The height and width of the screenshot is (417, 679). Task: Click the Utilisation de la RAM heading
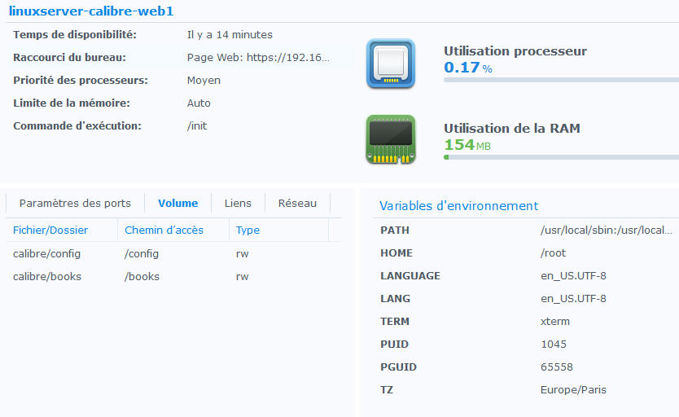tap(512, 129)
